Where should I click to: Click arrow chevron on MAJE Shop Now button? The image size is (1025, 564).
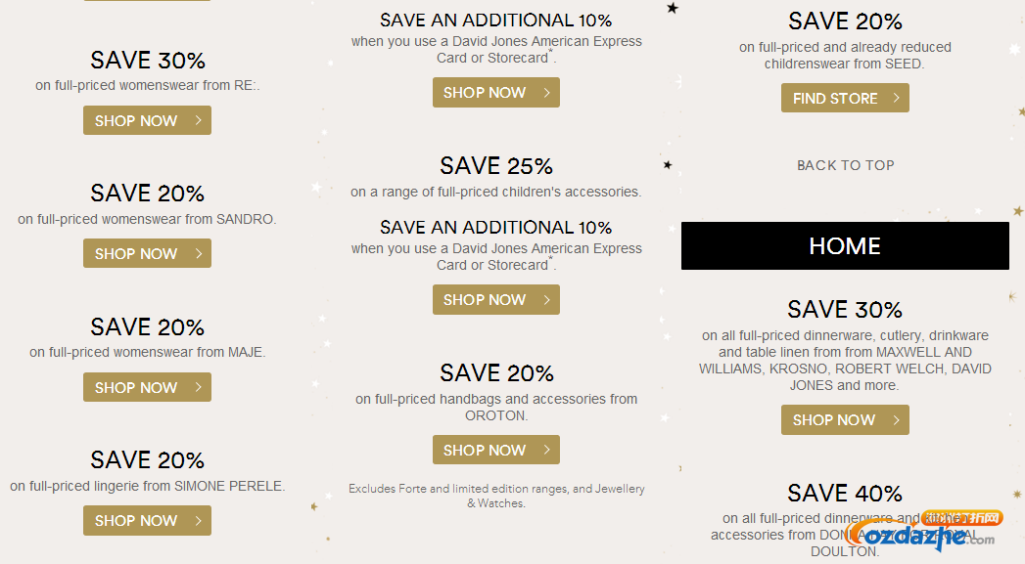pyautogui.click(x=198, y=387)
